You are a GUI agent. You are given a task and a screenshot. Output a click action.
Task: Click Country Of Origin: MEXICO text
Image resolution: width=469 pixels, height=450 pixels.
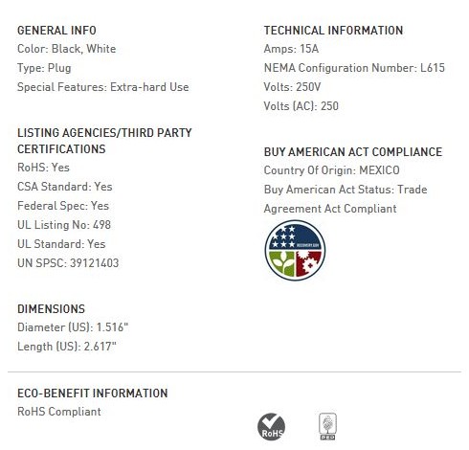pyautogui.click(x=332, y=170)
